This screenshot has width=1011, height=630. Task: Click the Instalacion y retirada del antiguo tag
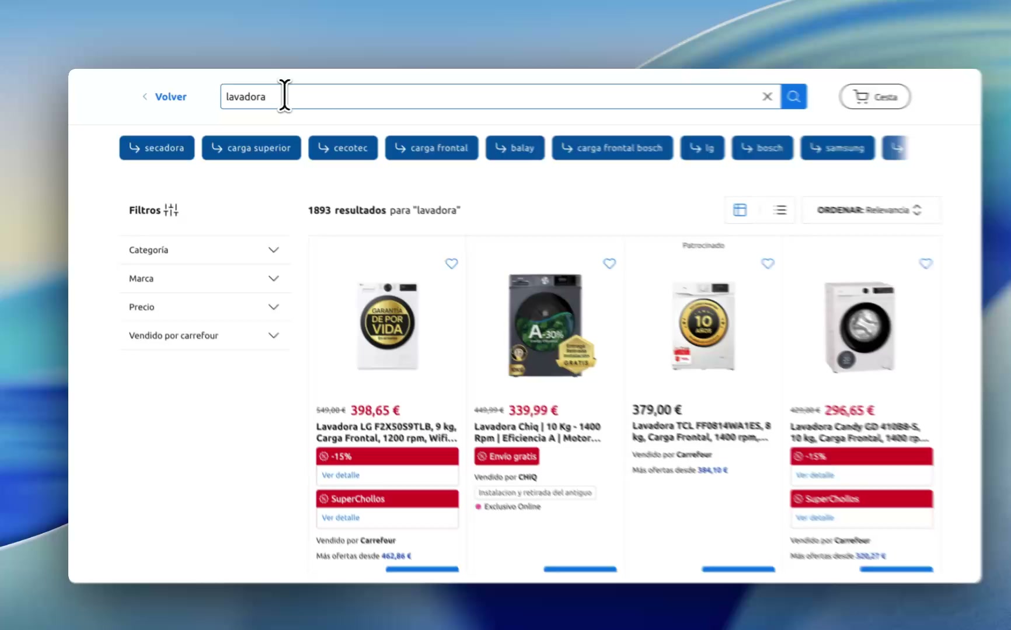(x=535, y=493)
